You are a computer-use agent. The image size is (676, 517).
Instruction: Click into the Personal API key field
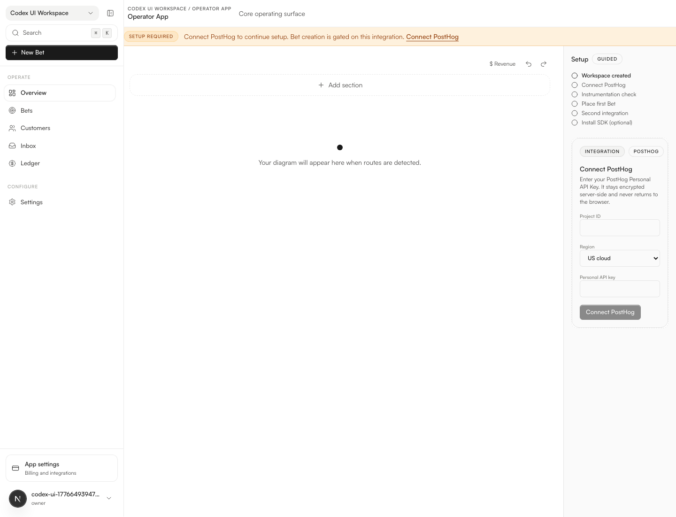pyautogui.click(x=620, y=289)
